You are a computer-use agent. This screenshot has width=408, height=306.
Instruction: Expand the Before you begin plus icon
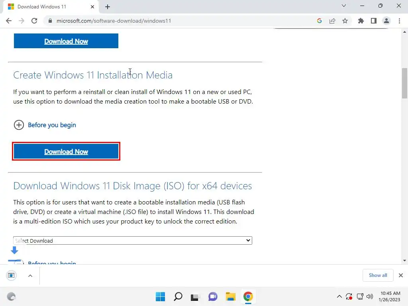tap(19, 125)
